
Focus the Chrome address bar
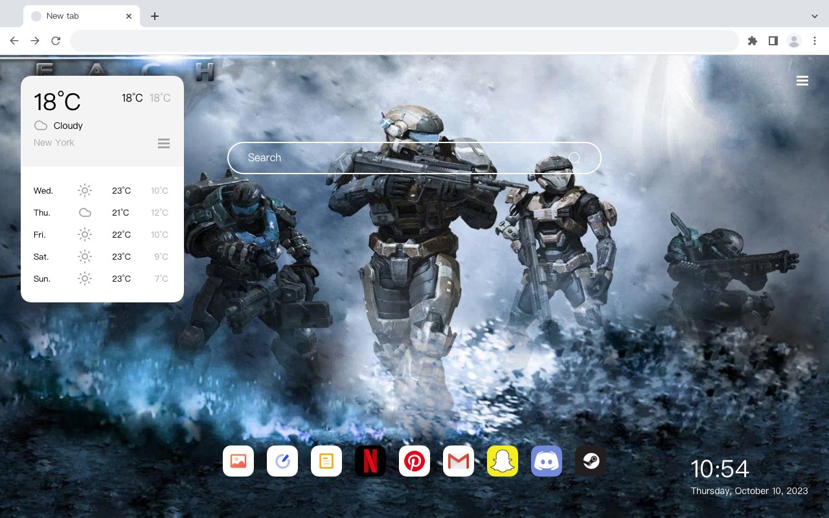(x=404, y=41)
